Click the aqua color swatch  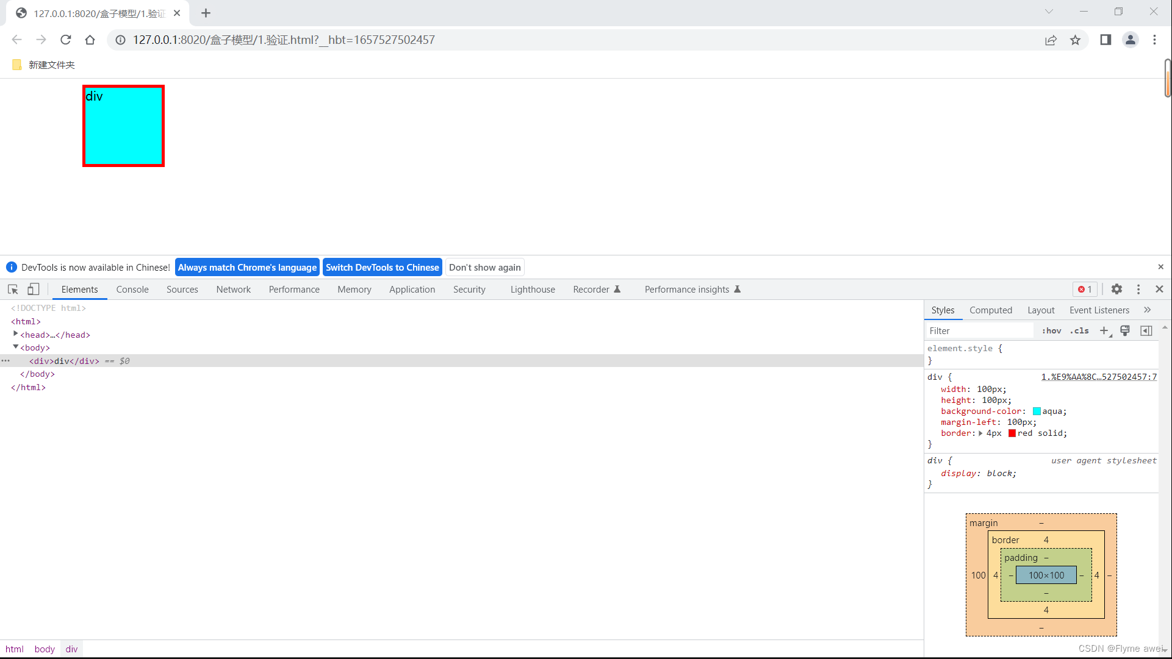point(1036,411)
